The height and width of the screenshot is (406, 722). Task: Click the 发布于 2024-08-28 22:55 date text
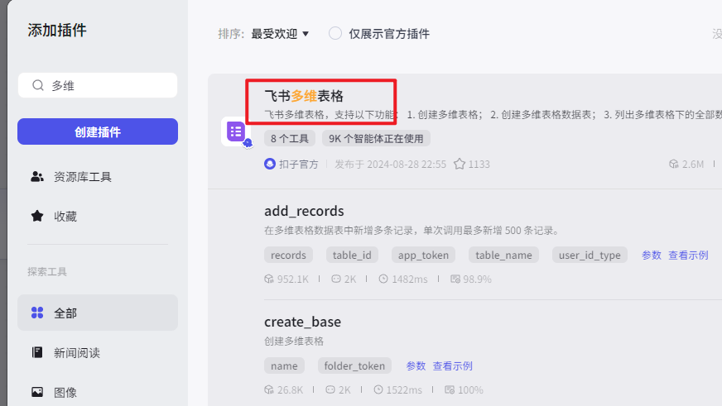click(391, 165)
